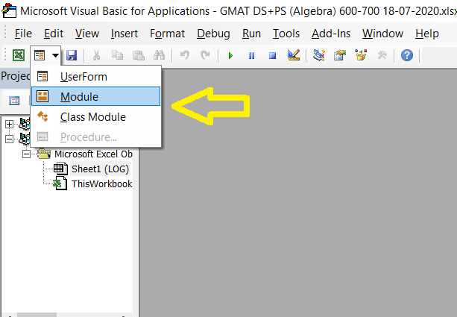Click the Reset stop square icon

click(273, 55)
